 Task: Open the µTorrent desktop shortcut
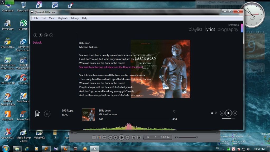[23, 25]
